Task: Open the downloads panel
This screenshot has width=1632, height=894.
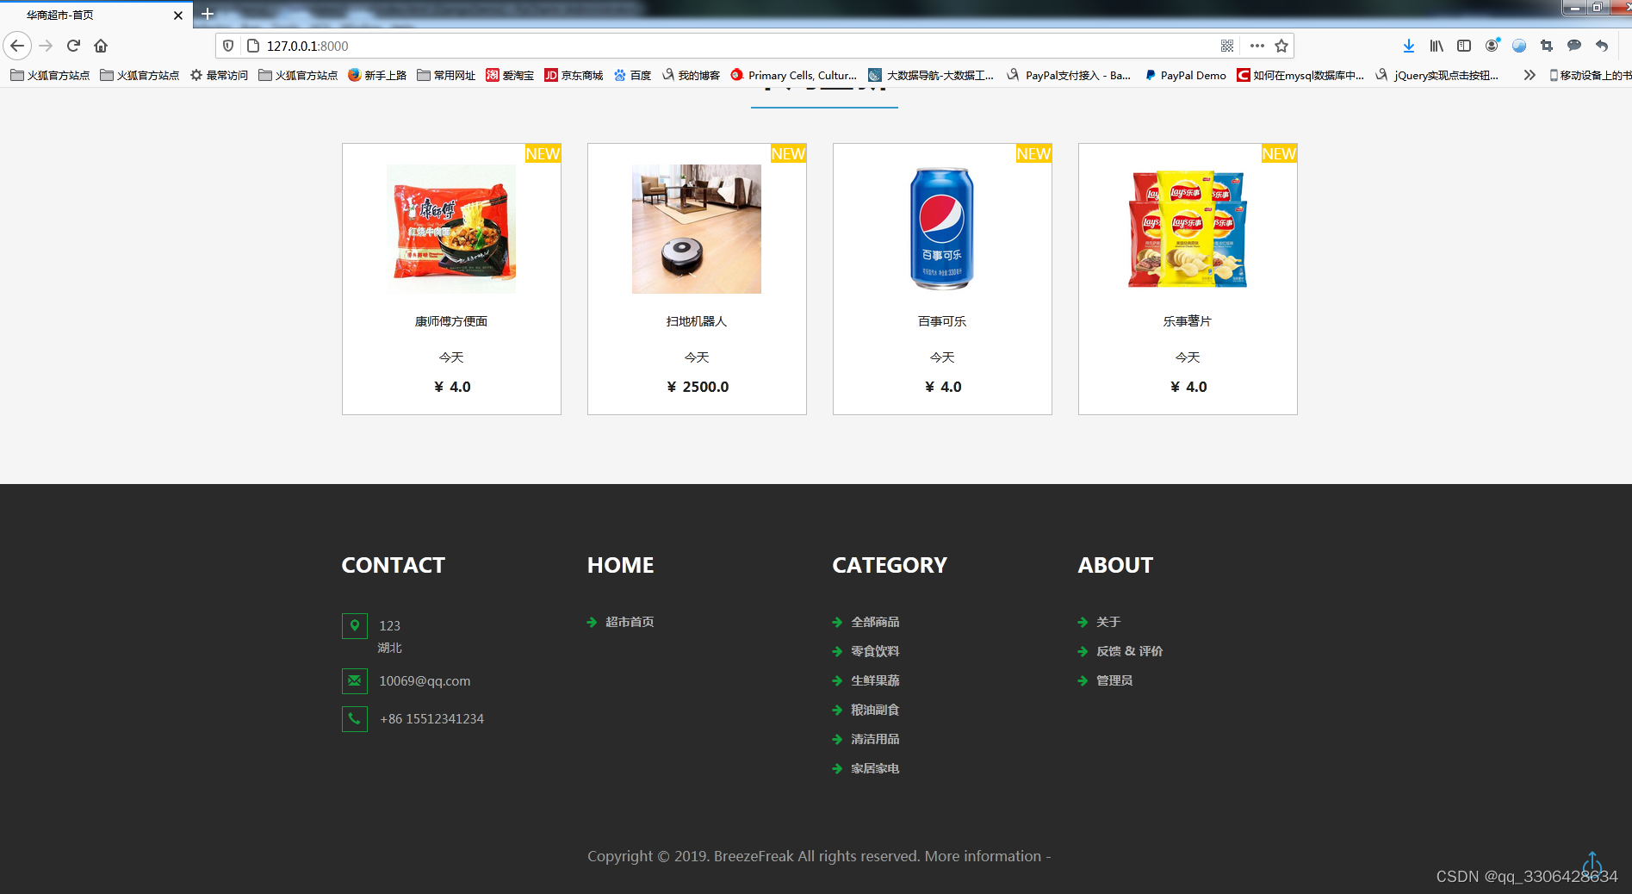Action: (x=1409, y=46)
